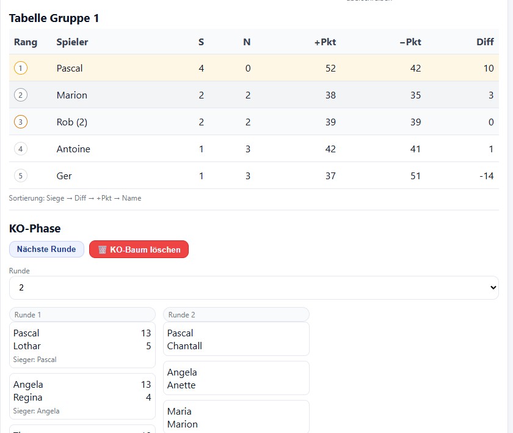Select round 2 in the Runde combo box

coord(254,287)
